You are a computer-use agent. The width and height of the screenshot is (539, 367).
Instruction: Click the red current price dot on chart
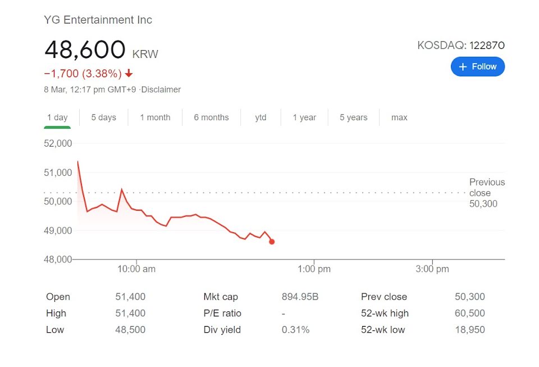point(272,242)
